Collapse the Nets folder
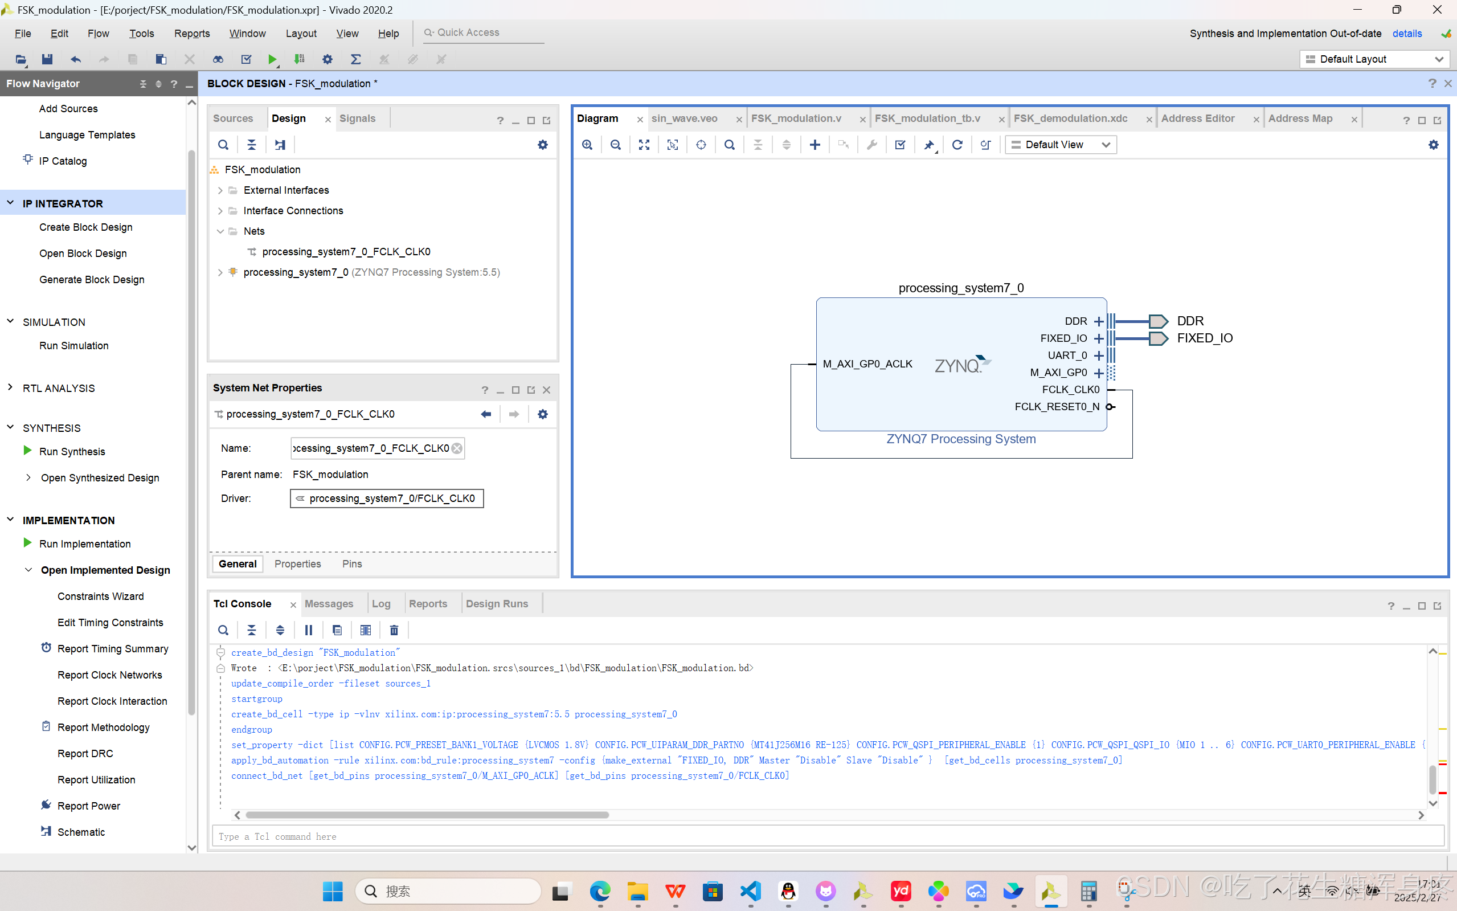Screen dimensions: 1457x911 220,231
